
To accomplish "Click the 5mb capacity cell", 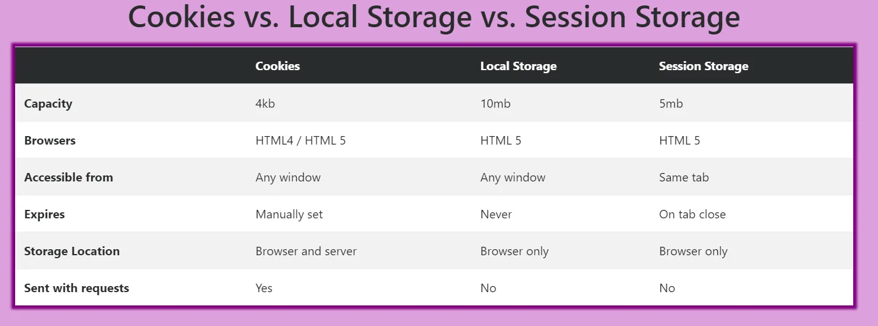I will point(671,103).
